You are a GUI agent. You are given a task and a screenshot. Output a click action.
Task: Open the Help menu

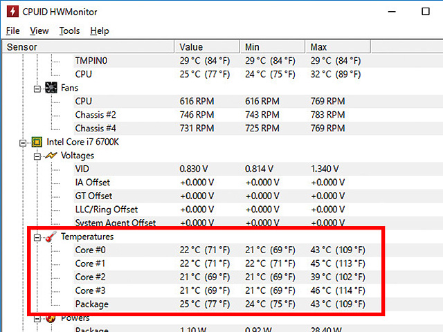pos(100,30)
